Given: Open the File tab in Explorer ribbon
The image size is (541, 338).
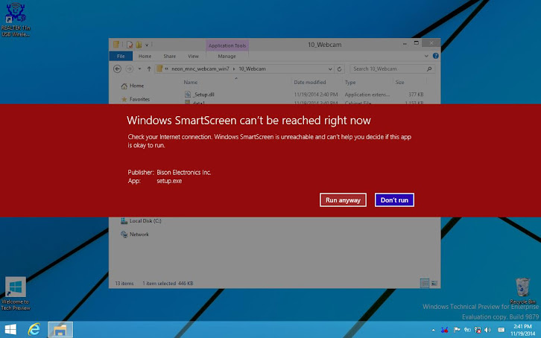Looking at the screenshot, I should click(x=121, y=56).
